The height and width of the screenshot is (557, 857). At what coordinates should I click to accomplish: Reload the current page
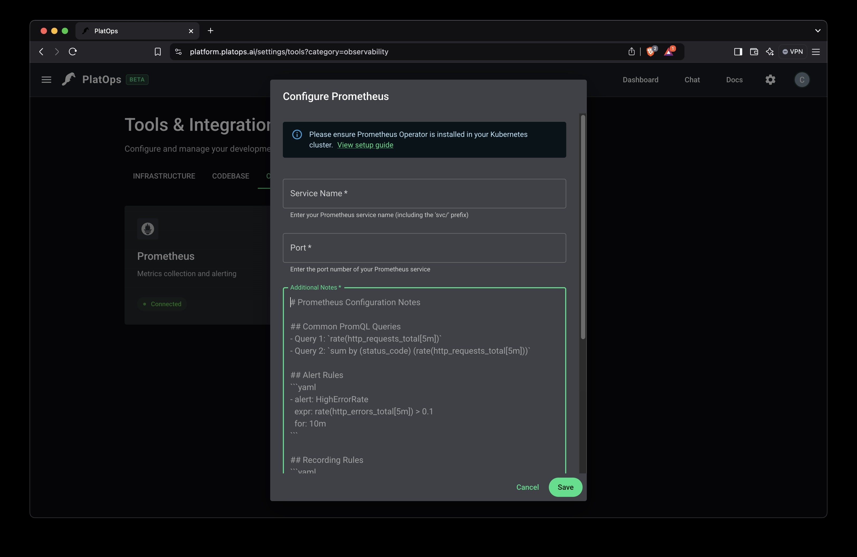coord(73,52)
